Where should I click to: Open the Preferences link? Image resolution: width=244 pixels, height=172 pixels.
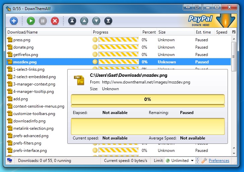219,161
